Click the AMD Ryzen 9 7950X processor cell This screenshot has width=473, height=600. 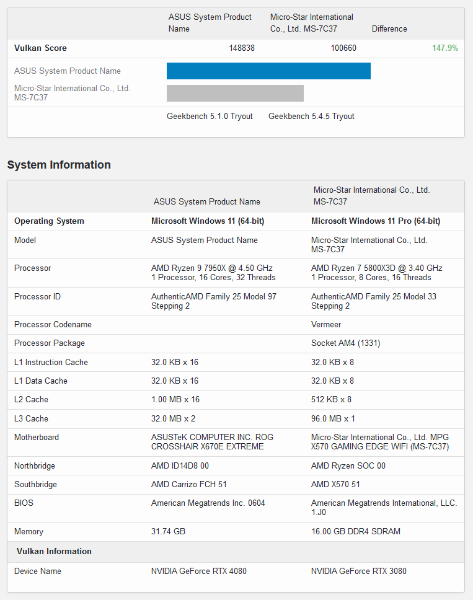pyautogui.click(x=213, y=273)
